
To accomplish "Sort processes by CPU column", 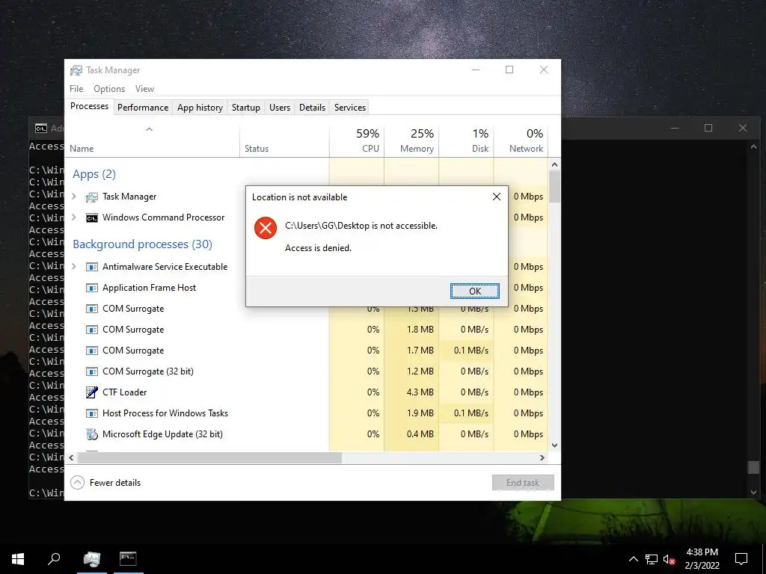I will [357, 141].
